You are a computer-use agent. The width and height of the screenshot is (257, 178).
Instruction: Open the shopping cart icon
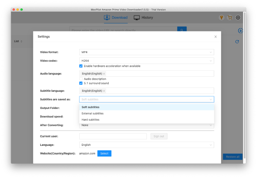(x=230, y=18)
